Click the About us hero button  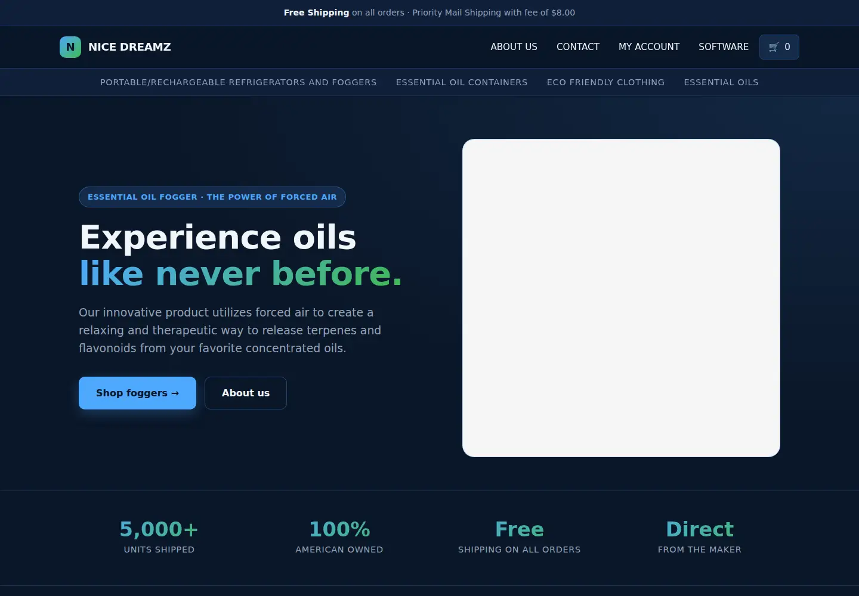246,393
